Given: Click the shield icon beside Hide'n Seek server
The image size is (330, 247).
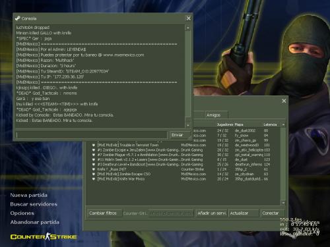Looking at the screenshot, I should point(94,159).
